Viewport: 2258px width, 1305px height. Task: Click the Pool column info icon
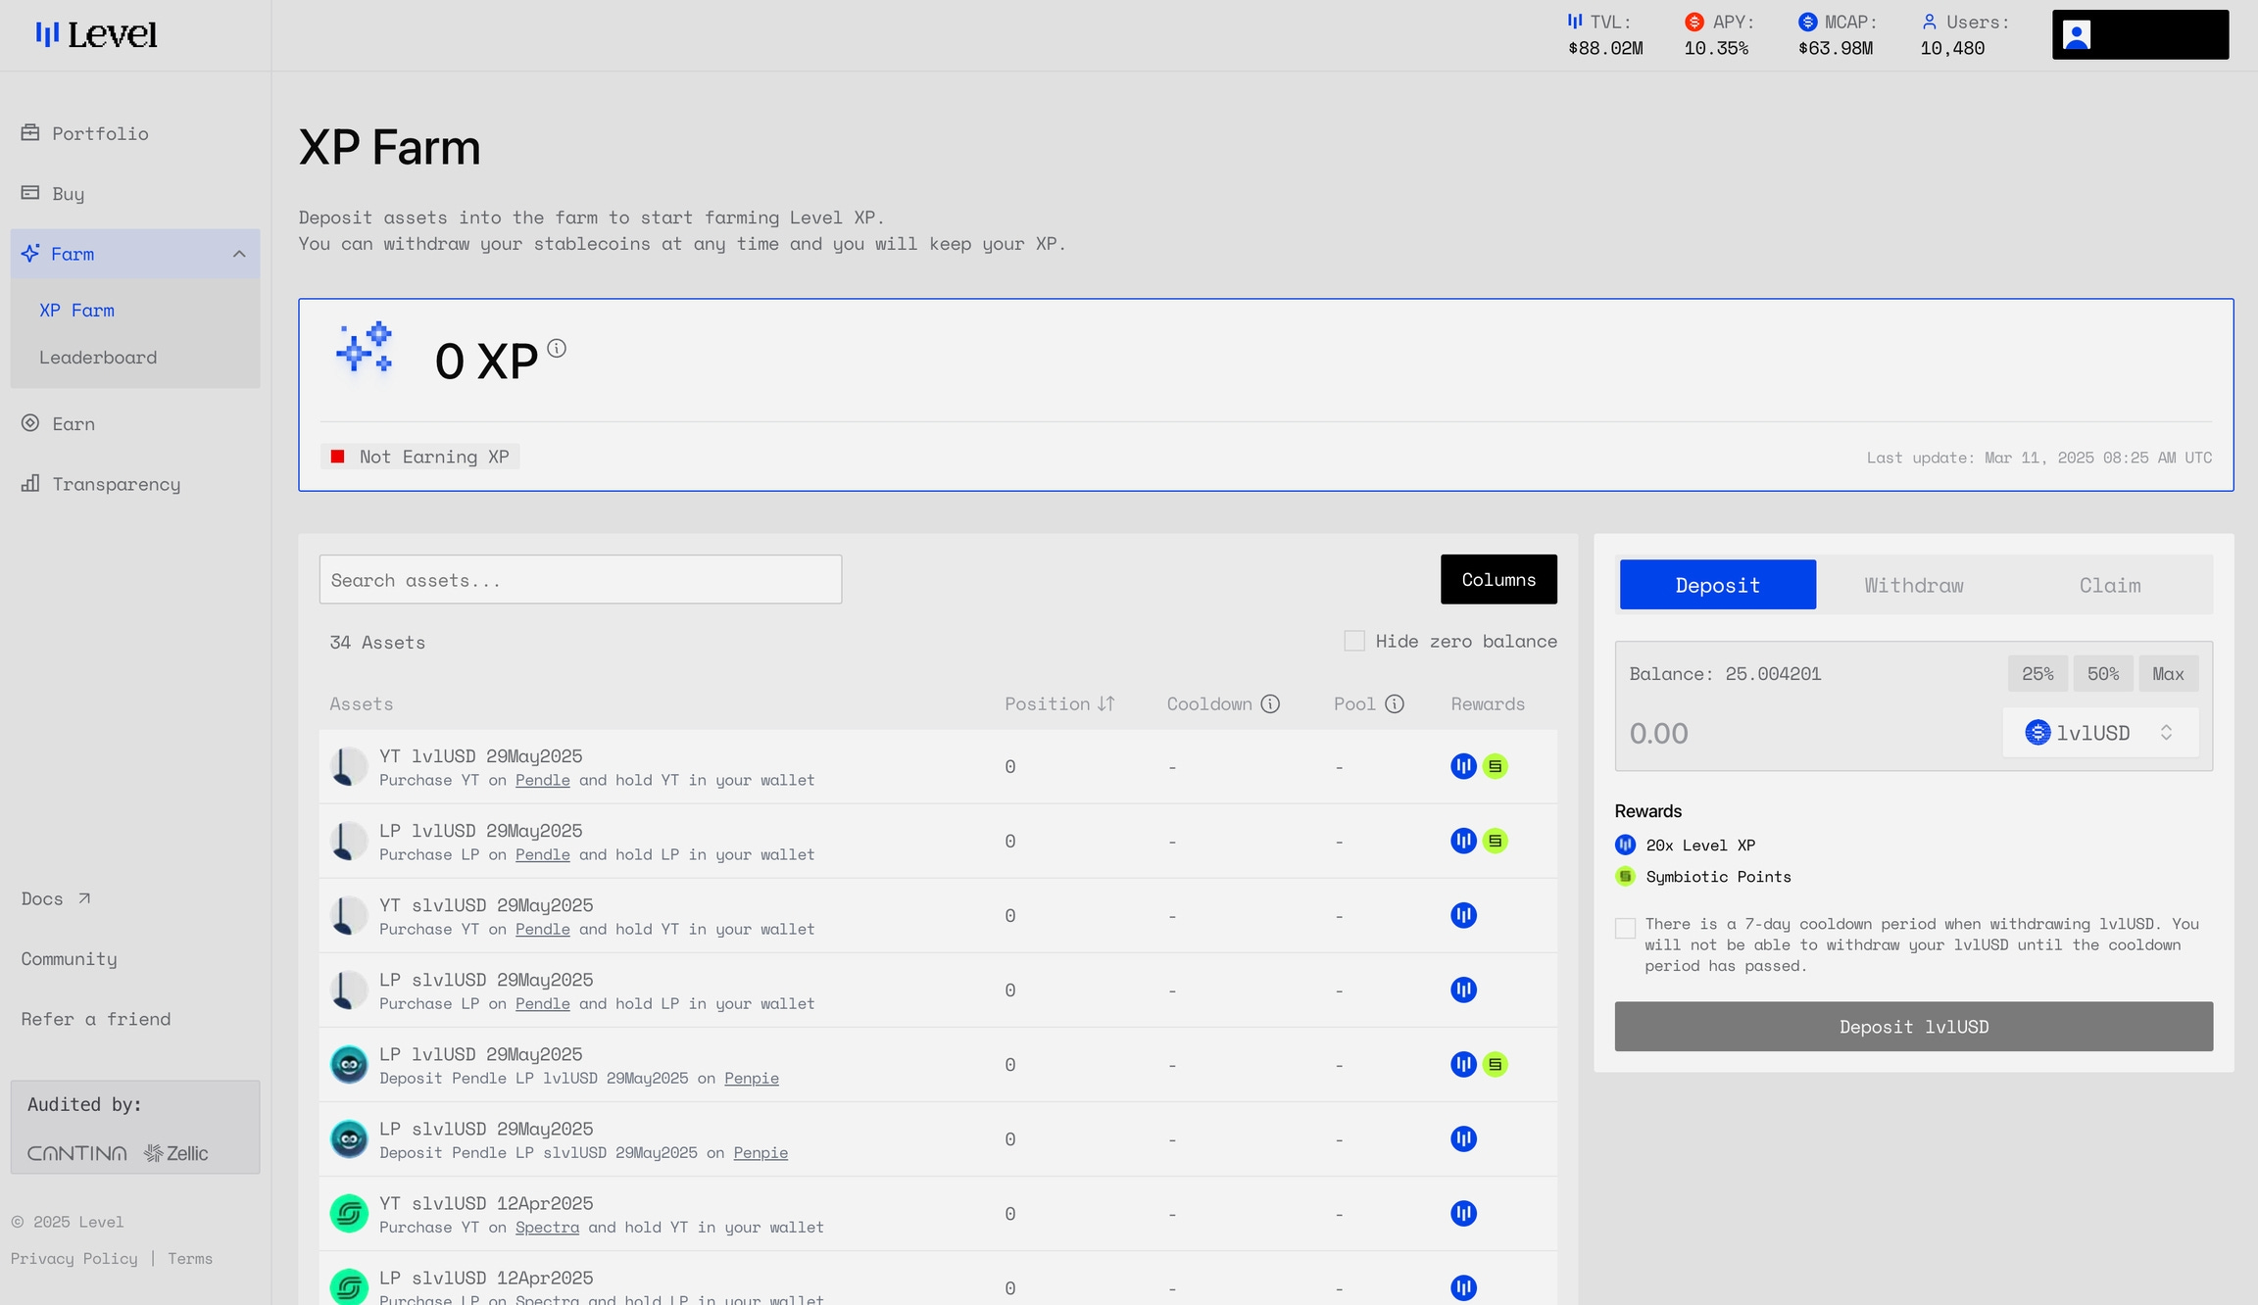point(1395,703)
